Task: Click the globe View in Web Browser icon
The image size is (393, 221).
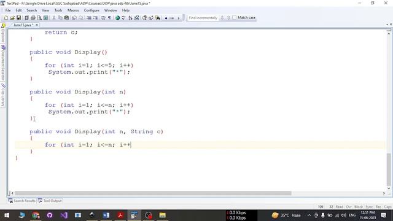Action: pos(117,18)
